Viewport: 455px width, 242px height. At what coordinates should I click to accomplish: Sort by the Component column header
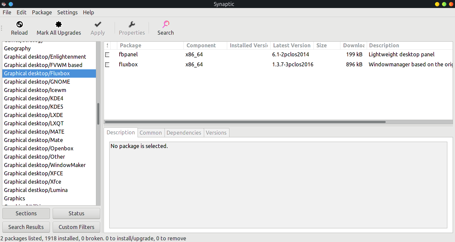click(205, 45)
